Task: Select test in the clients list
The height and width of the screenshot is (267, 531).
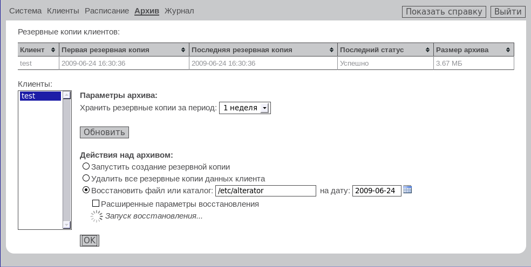Action: coord(40,96)
